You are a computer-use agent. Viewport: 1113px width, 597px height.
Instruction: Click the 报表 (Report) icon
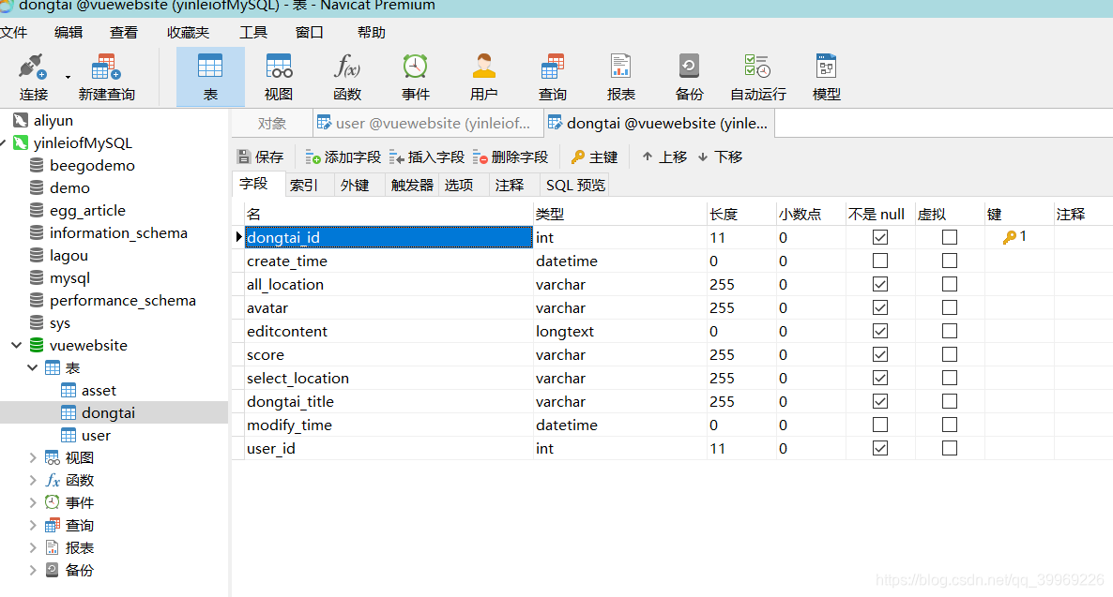pos(619,75)
